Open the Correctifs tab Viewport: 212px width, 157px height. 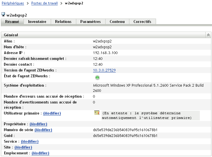tap(142, 22)
